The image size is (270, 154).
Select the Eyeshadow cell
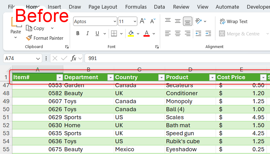point(190,149)
